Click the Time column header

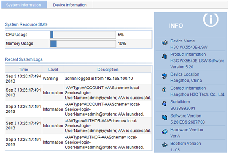(x=24, y=70)
